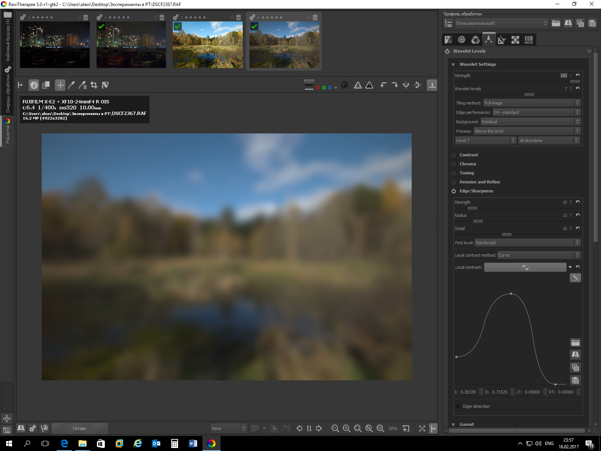Rotate image left
Screen dimensions: 601x451
tap(384, 85)
